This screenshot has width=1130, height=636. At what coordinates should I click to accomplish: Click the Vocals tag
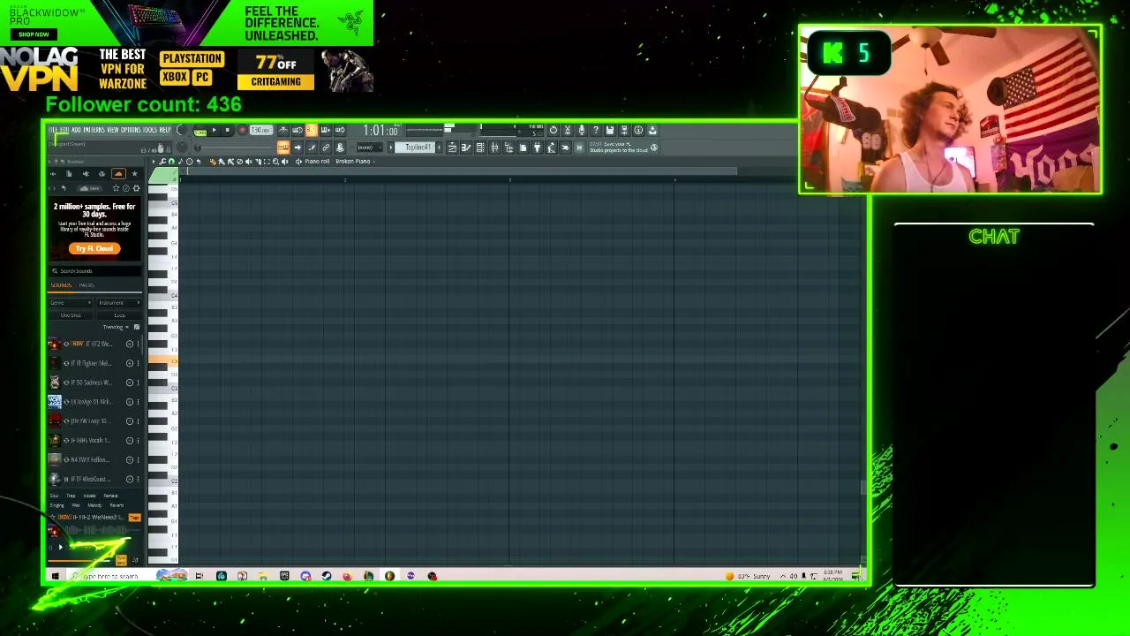(89, 496)
